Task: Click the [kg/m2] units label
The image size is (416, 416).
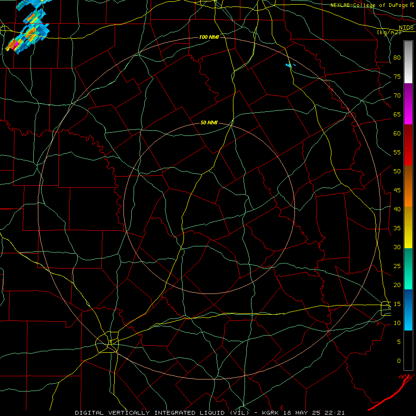Action: tap(389, 32)
